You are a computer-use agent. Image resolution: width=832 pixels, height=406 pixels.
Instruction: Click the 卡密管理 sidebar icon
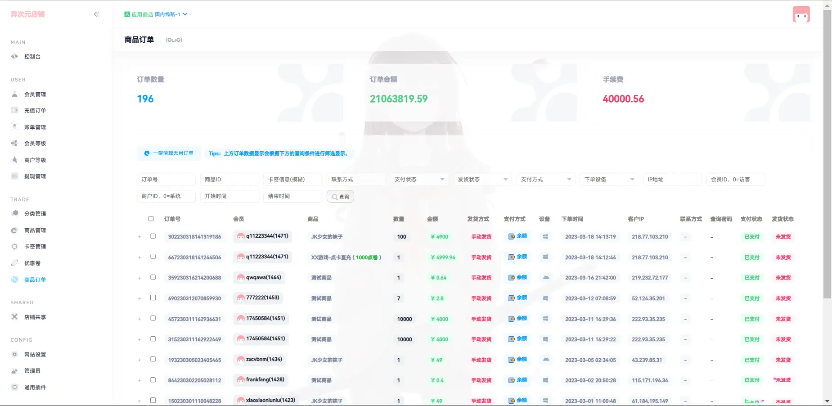[14, 247]
